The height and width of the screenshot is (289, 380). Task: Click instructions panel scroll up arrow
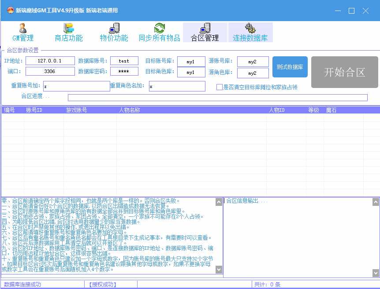tap(219, 202)
